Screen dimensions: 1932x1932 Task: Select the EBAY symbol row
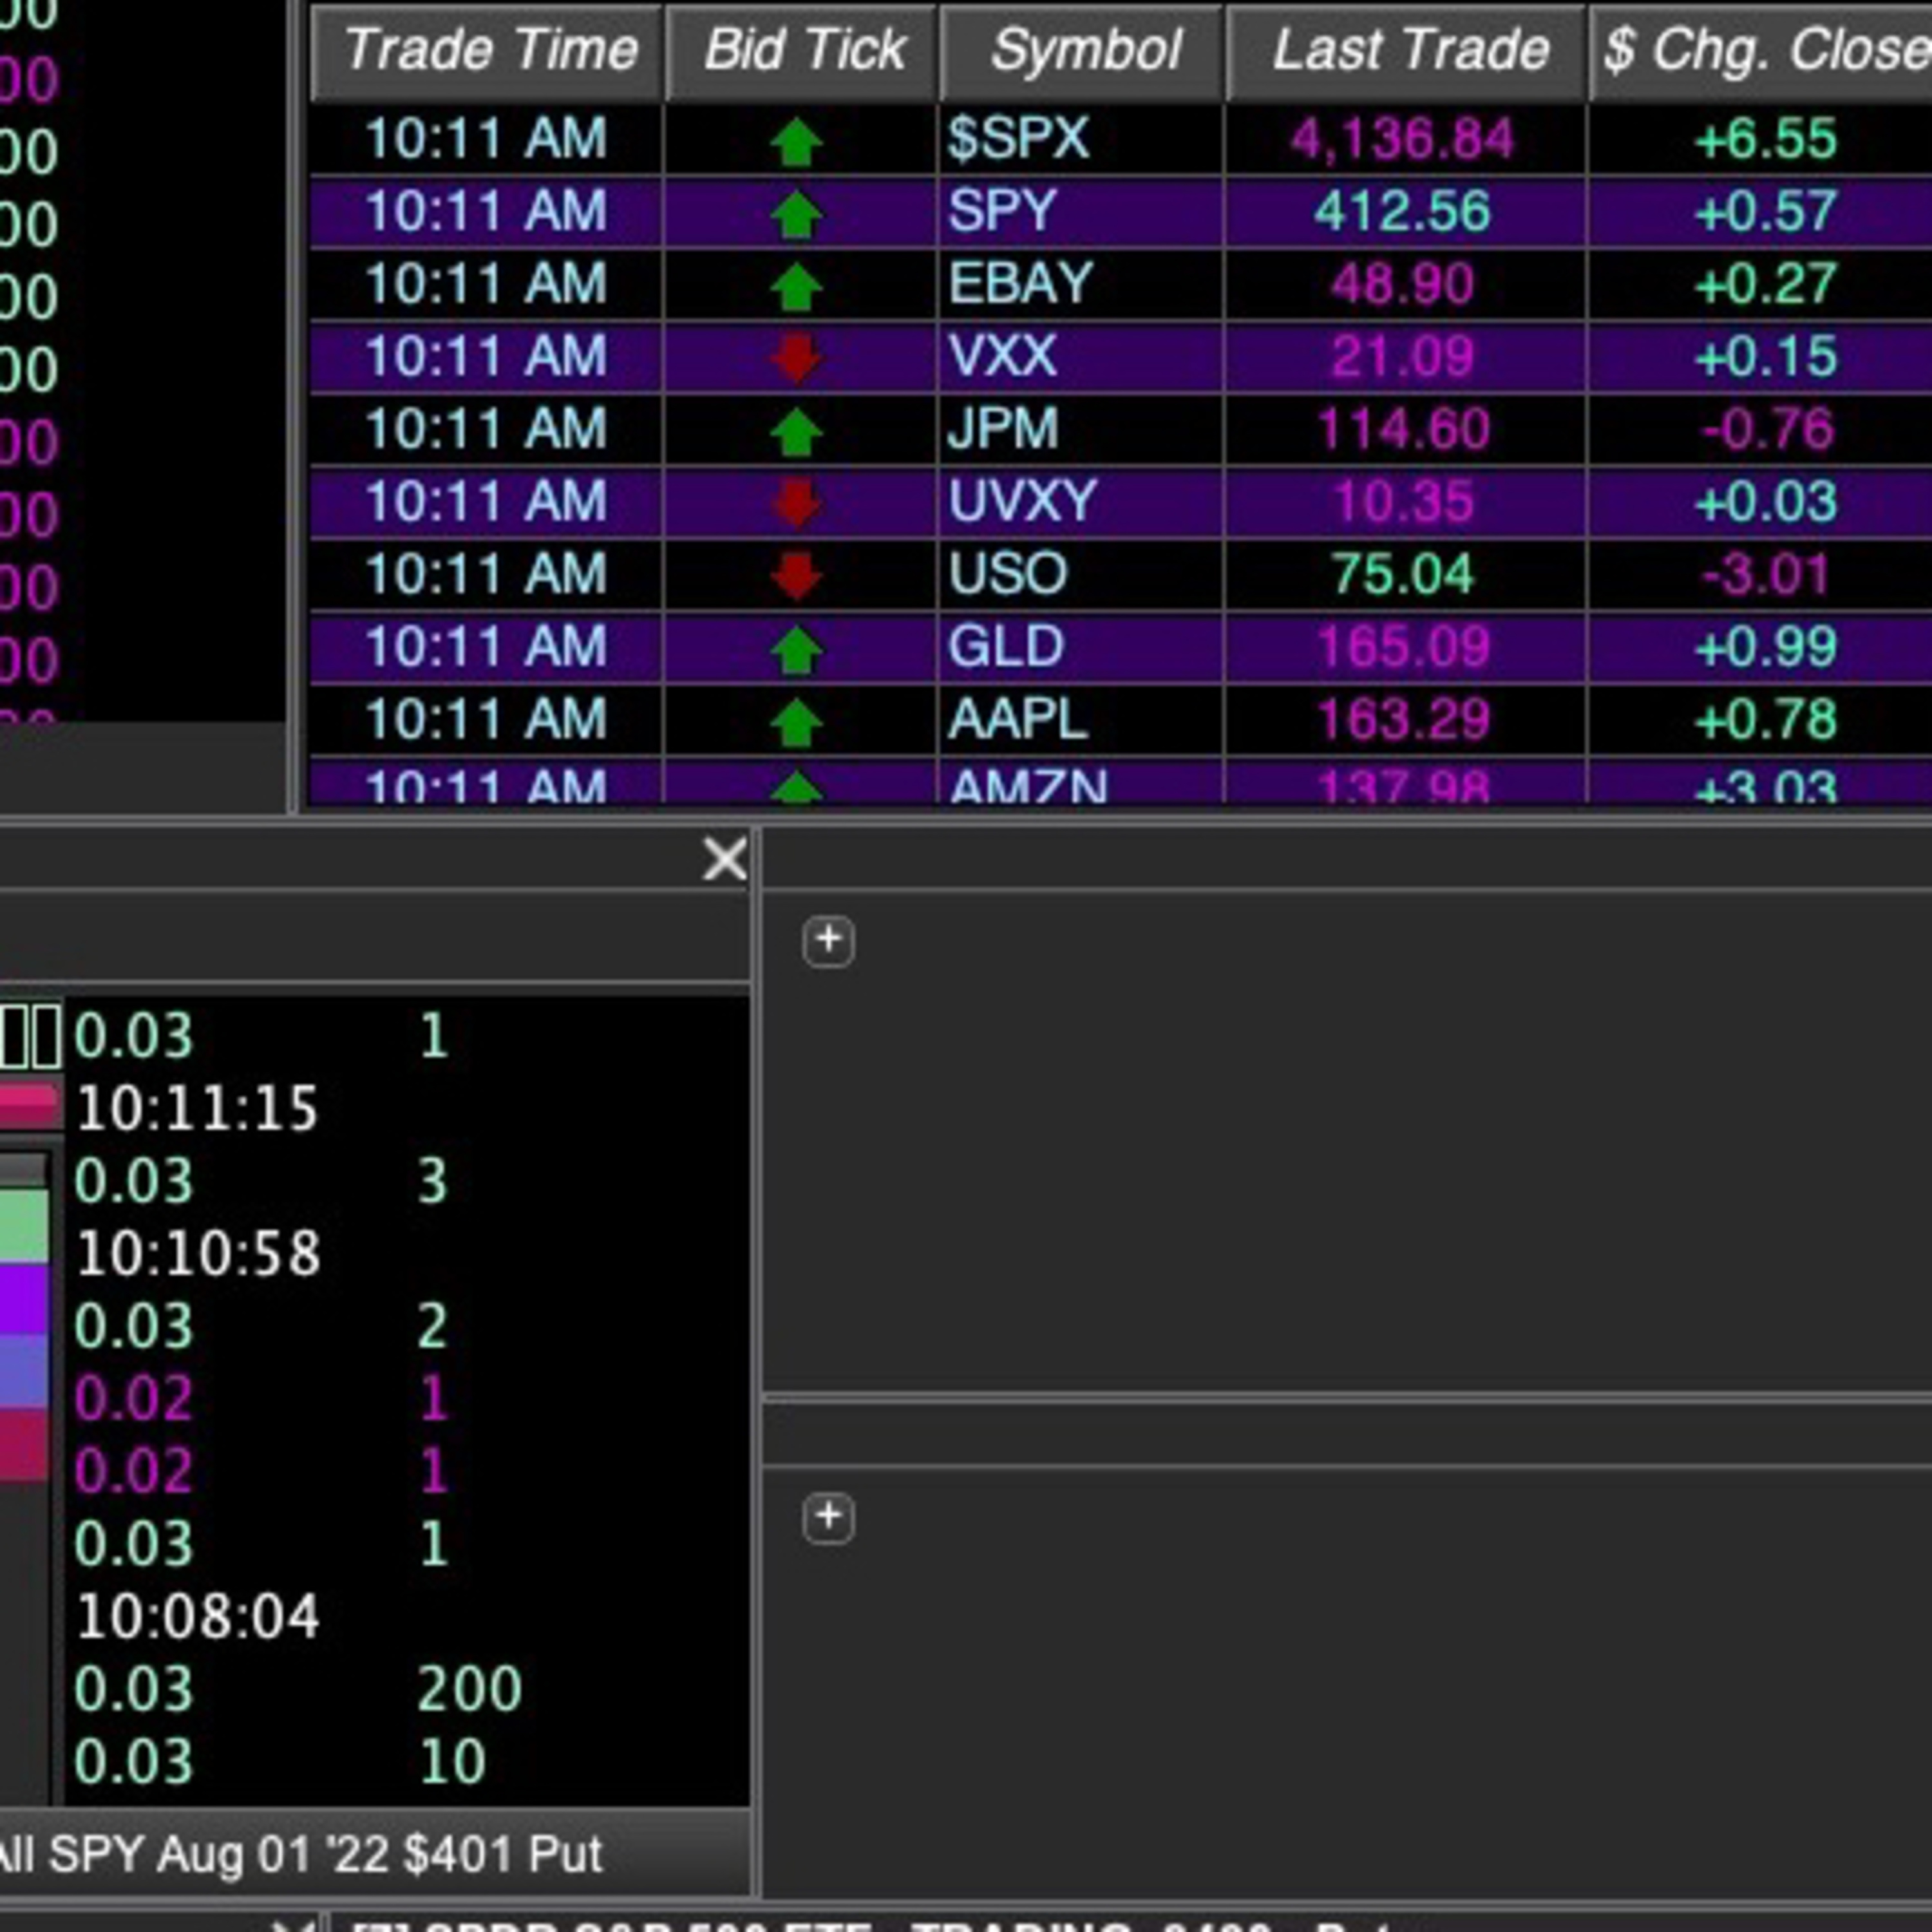point(1020,284)
